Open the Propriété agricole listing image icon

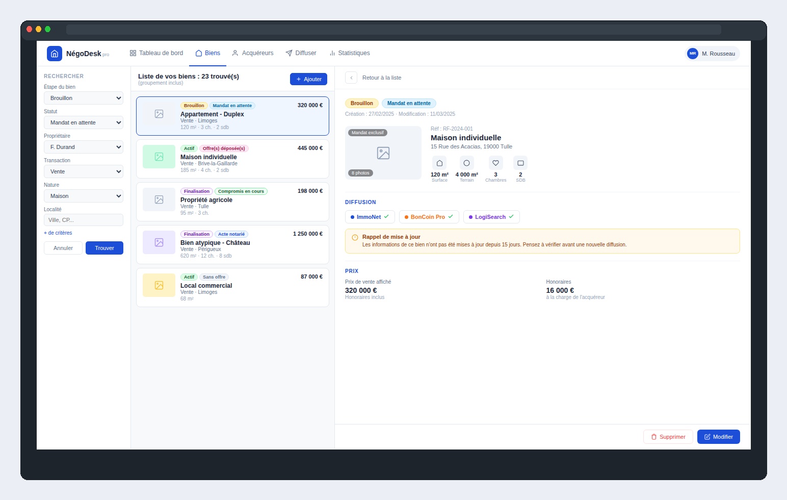pyautogui.click(x=159, y=199)
